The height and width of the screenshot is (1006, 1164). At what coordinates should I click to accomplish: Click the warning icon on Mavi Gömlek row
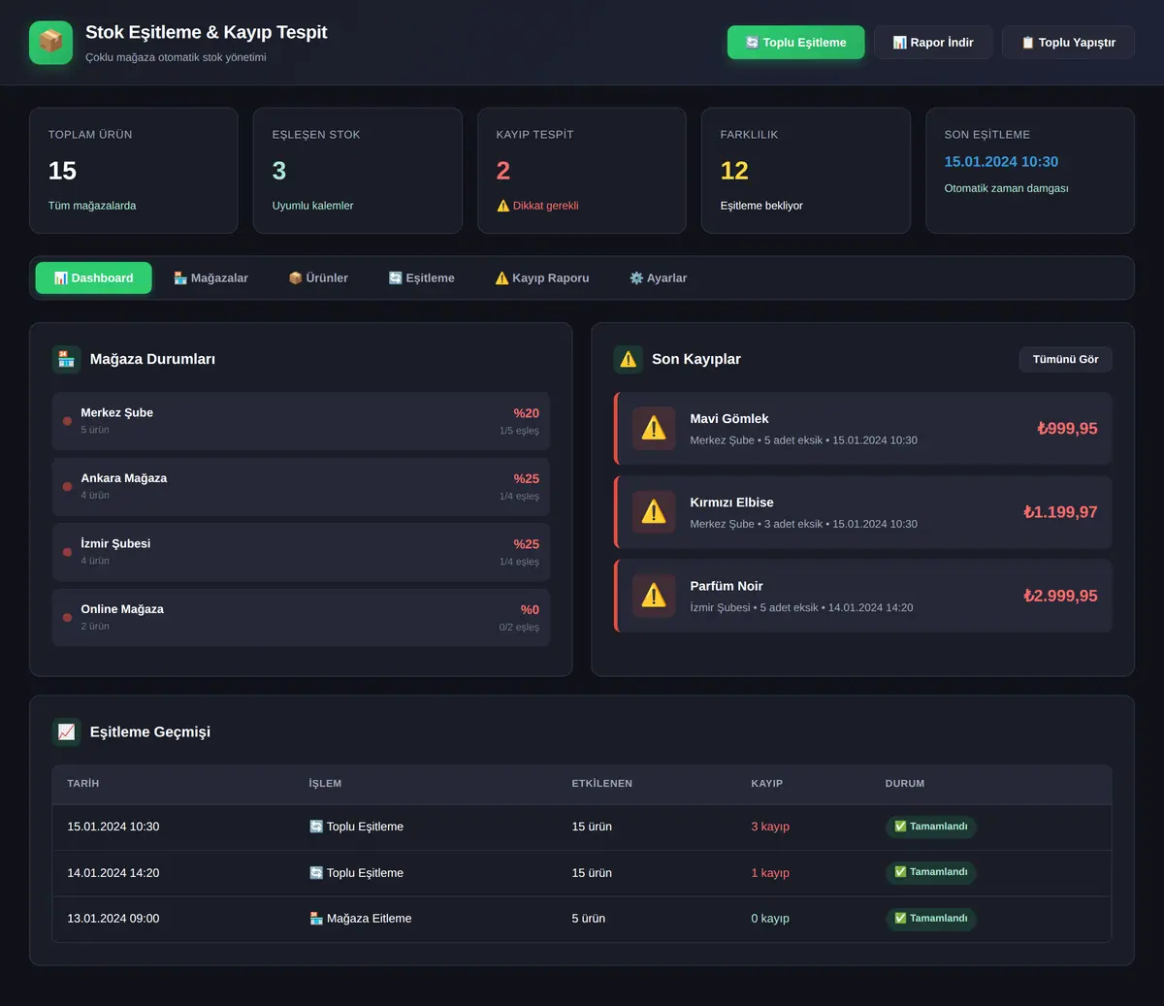[x=654, y=429]
